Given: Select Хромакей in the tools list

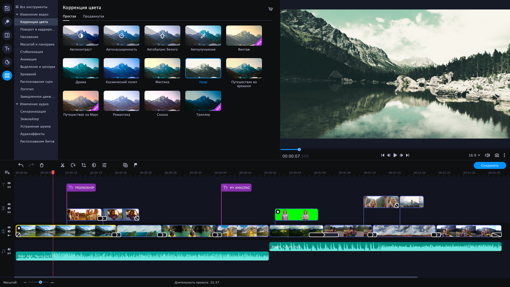Looking at the screenshot, I should (28, 74).
